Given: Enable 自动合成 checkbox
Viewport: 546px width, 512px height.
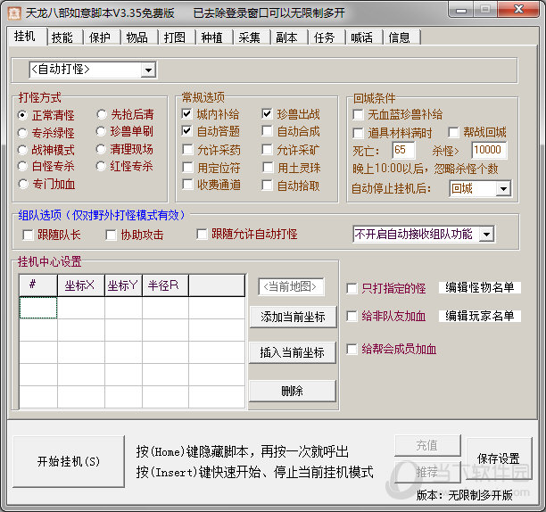Looking at the screenshot, I should click(x=267, y=131).
